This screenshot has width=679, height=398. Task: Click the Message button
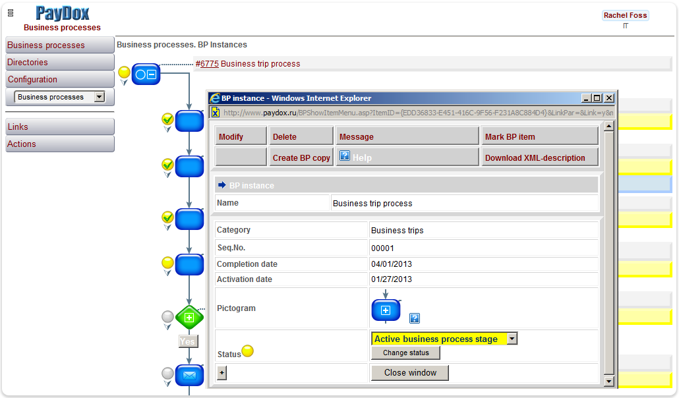407,136
